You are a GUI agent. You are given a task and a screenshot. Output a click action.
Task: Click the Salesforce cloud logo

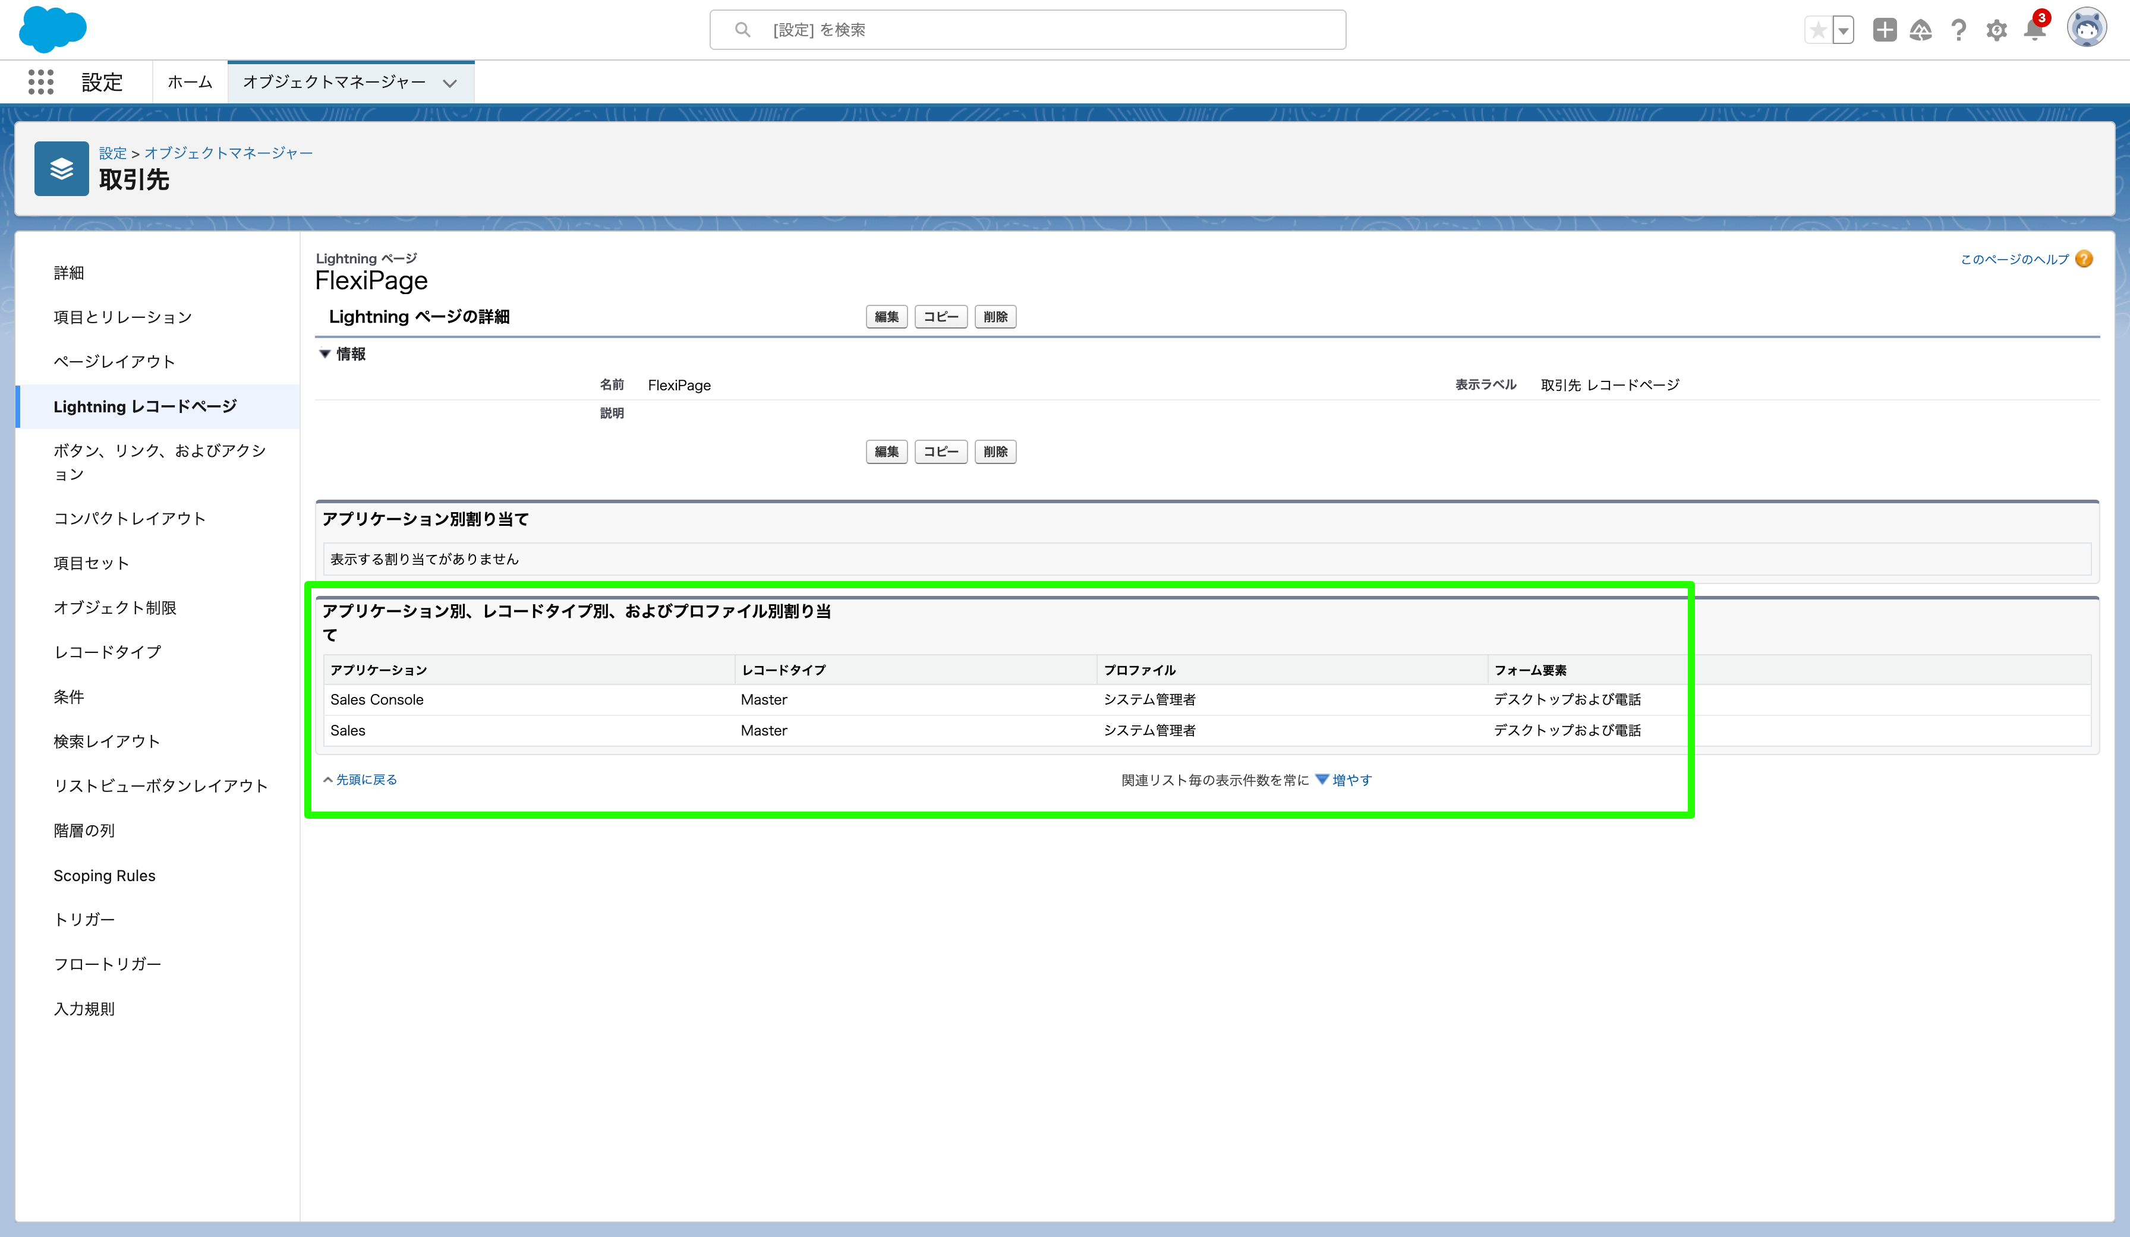click(52, 30)
